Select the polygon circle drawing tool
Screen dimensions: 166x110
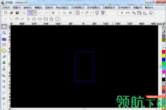click(x=57, y=19)
